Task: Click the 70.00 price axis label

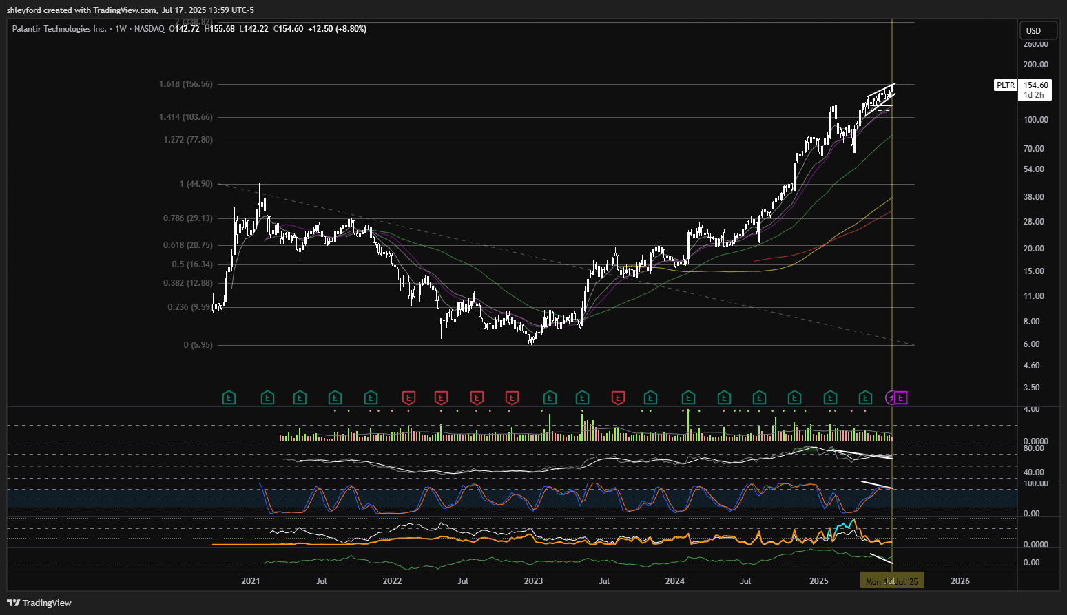Action: [1034, 149]
